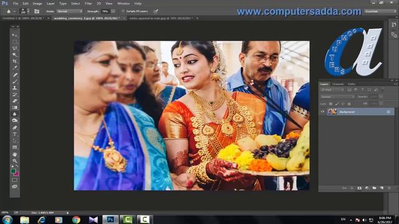Screen dimensions: 399x224
Task: Select the Gradient tool
Action: click(x=14, y=108)
